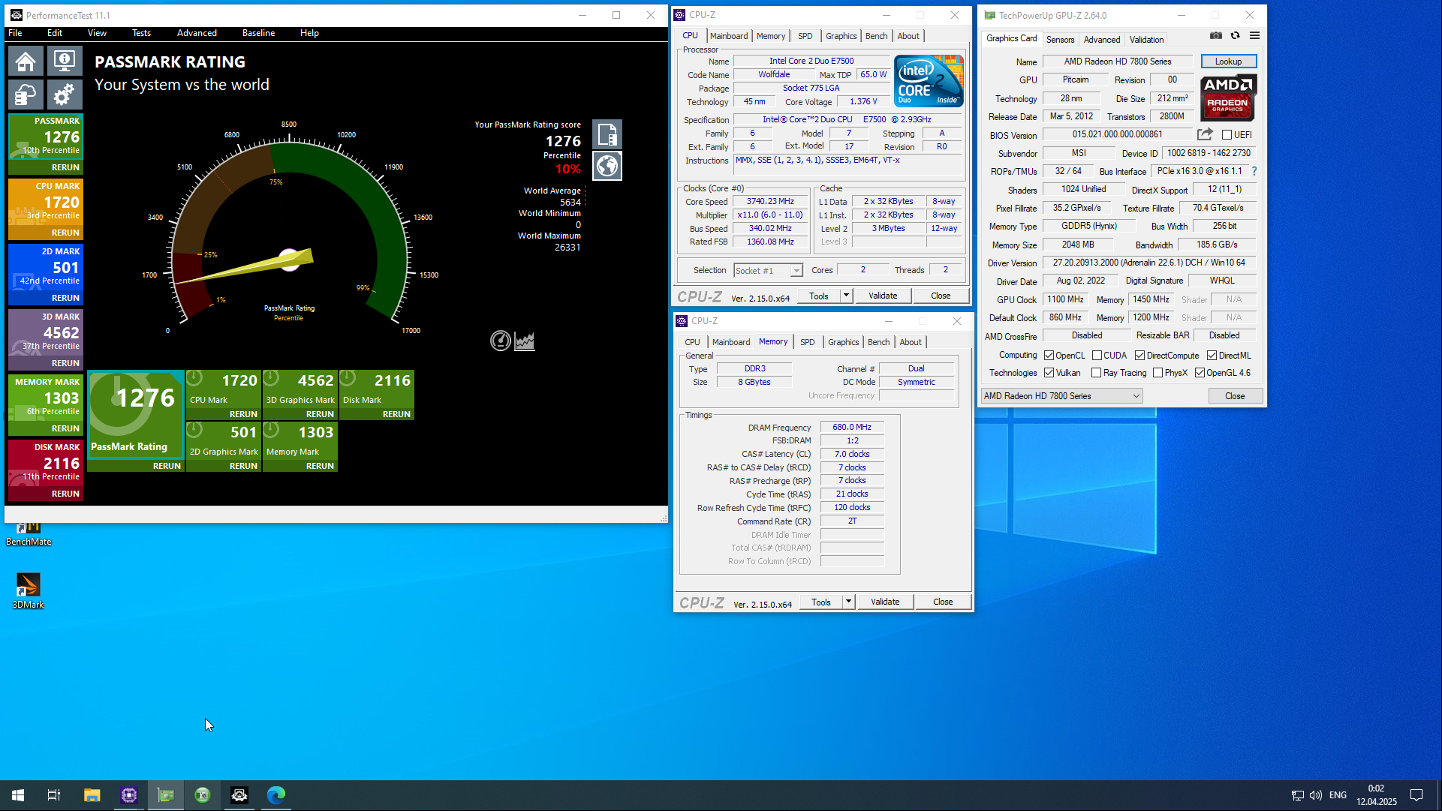Viewport: 1442px width, 811px height.
Task: Toggle the Ray Tracing checkbox
Action: pos(1096,373)
